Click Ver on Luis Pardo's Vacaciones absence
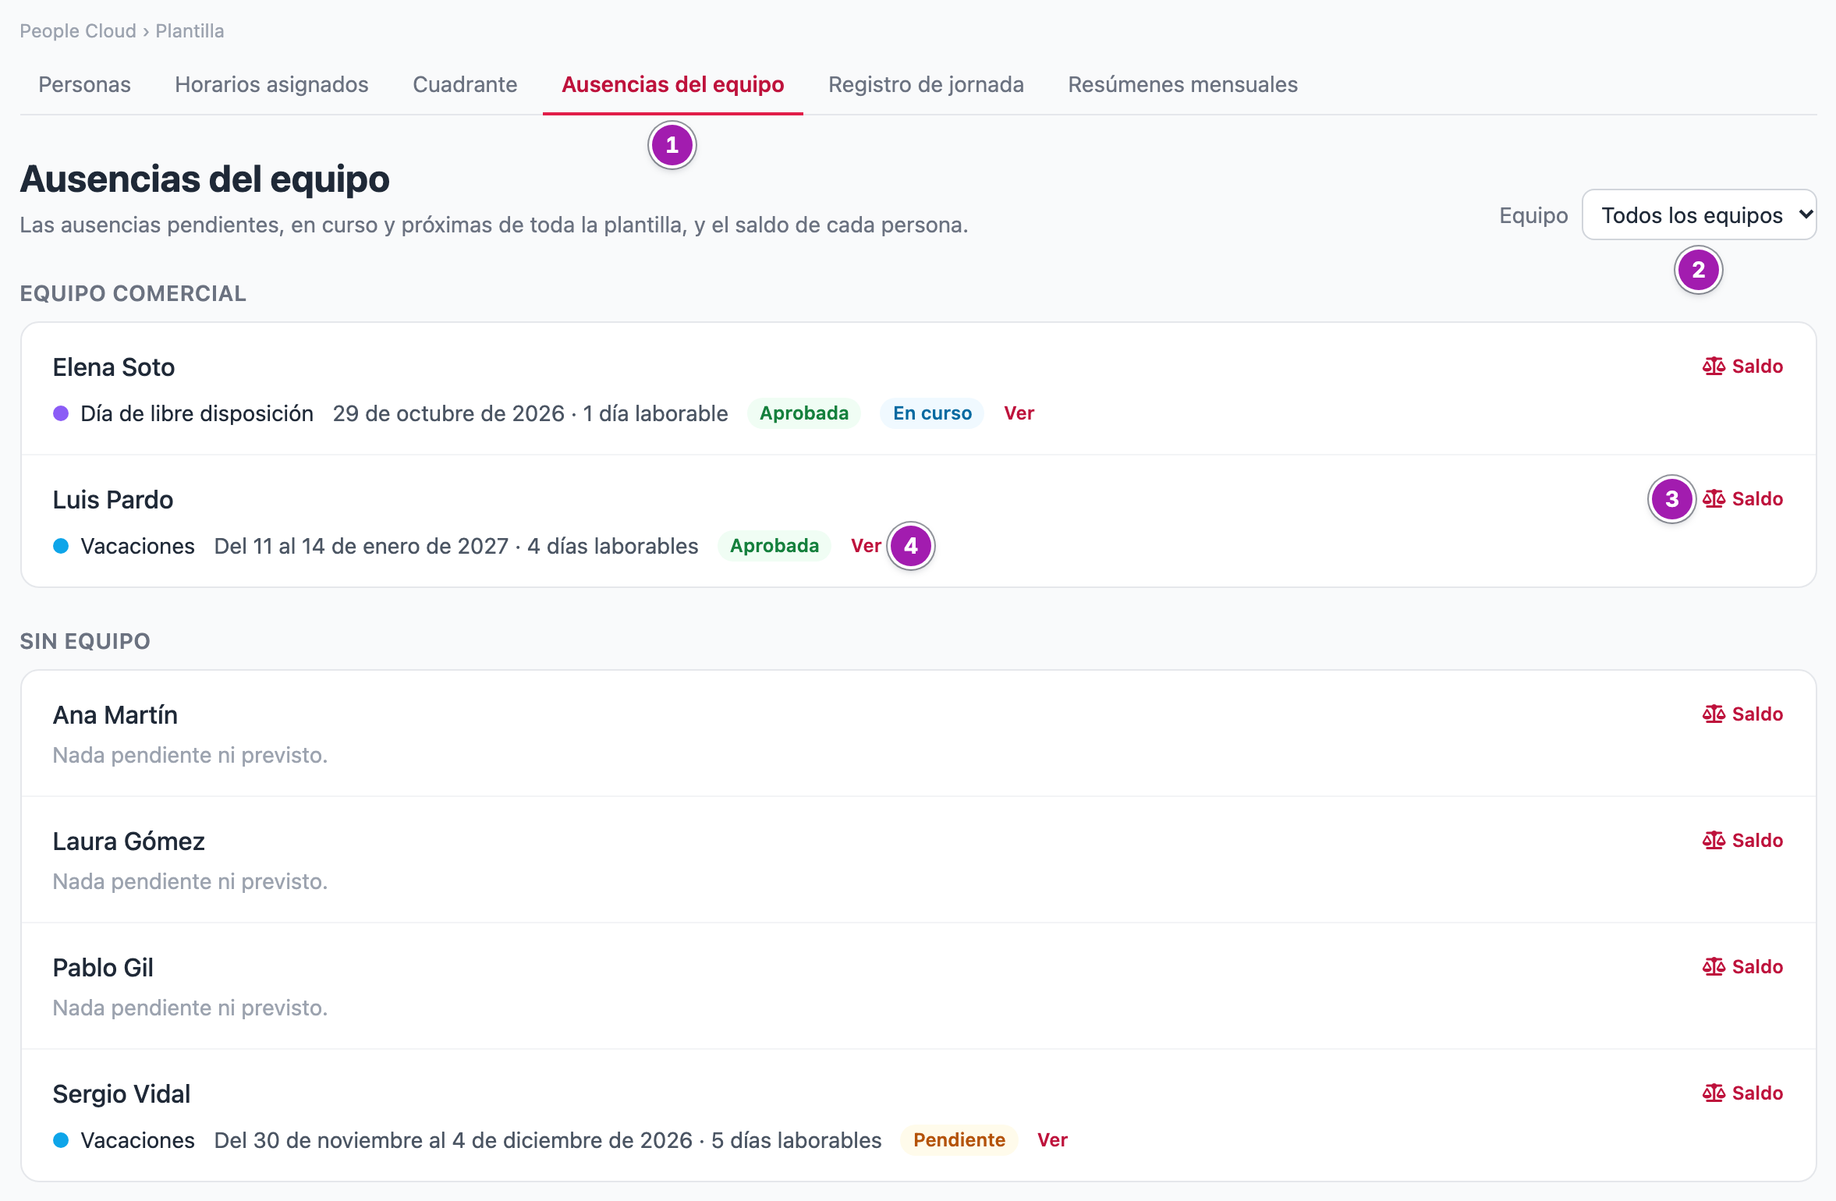 coord(866,546)
